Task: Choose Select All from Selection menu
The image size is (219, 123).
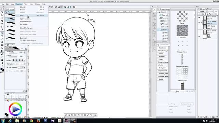Action: pos(32,7)
